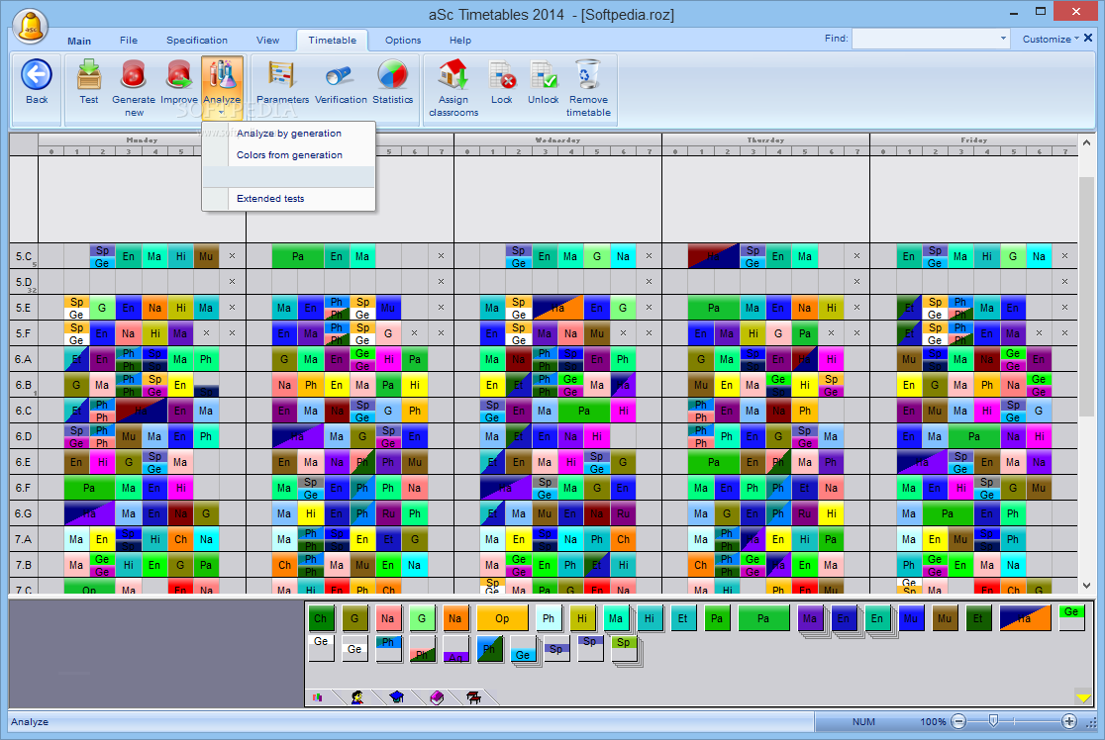Select the Timetable ribbon tab
This screenshot has width=1105, height=740.
332,41
